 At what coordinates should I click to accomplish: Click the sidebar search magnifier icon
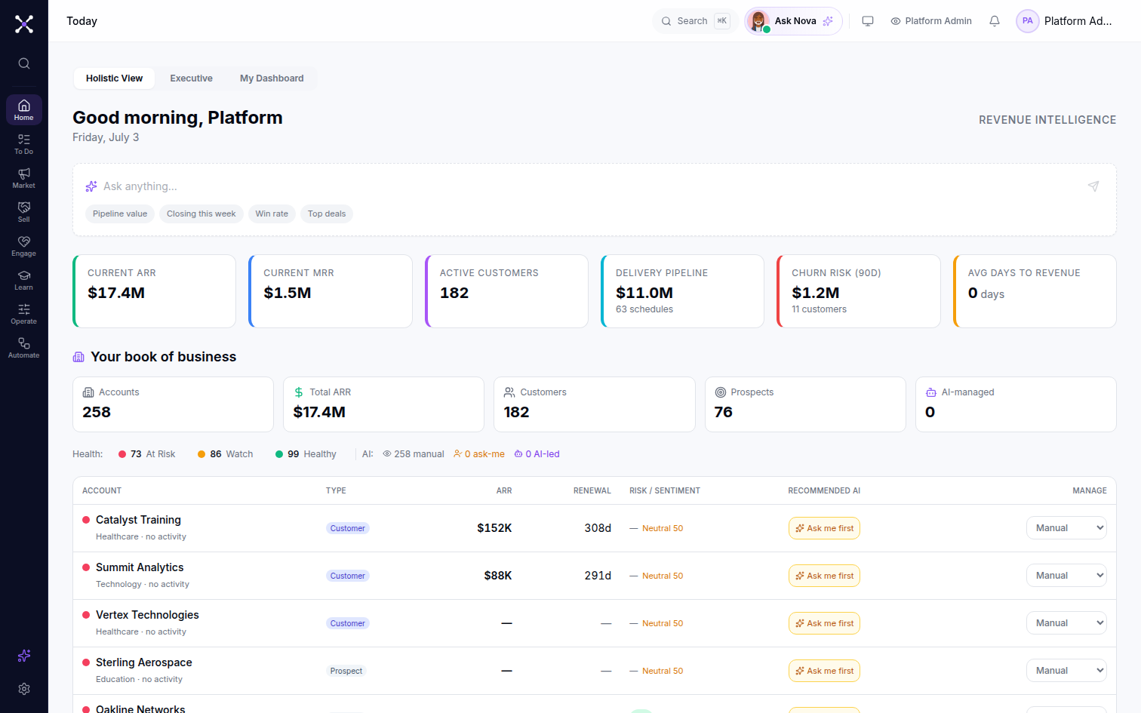(24, 63)
